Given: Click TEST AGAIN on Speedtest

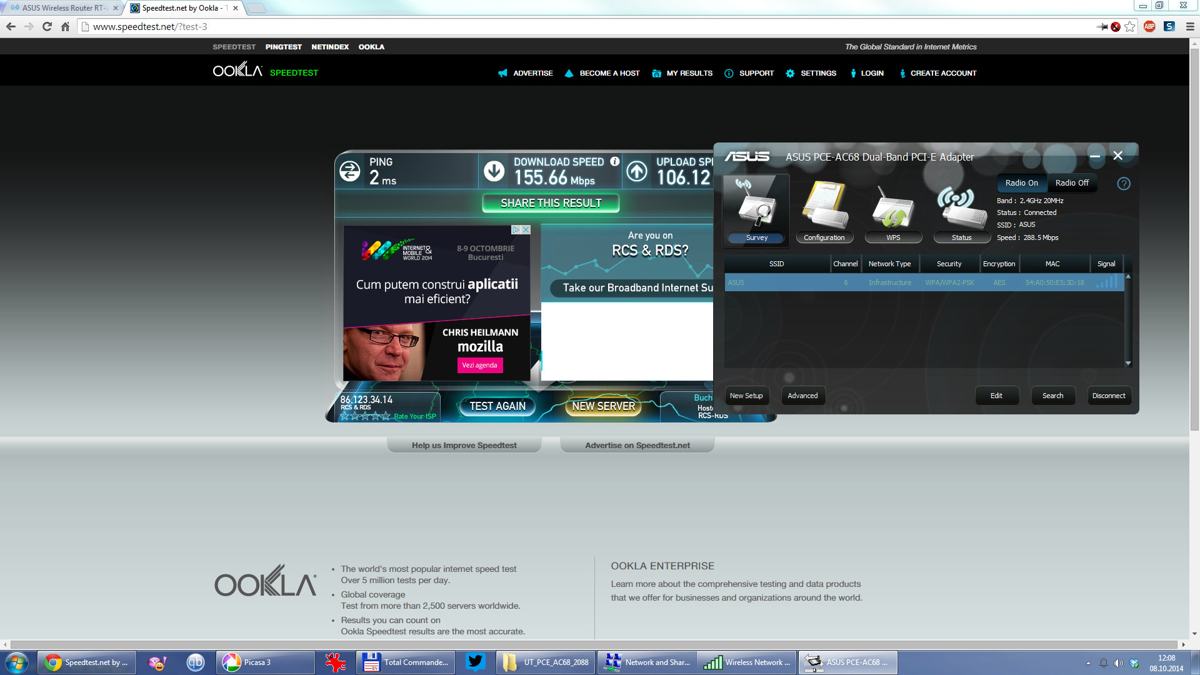Looking at the screenshot, I should tap(497, 406).
